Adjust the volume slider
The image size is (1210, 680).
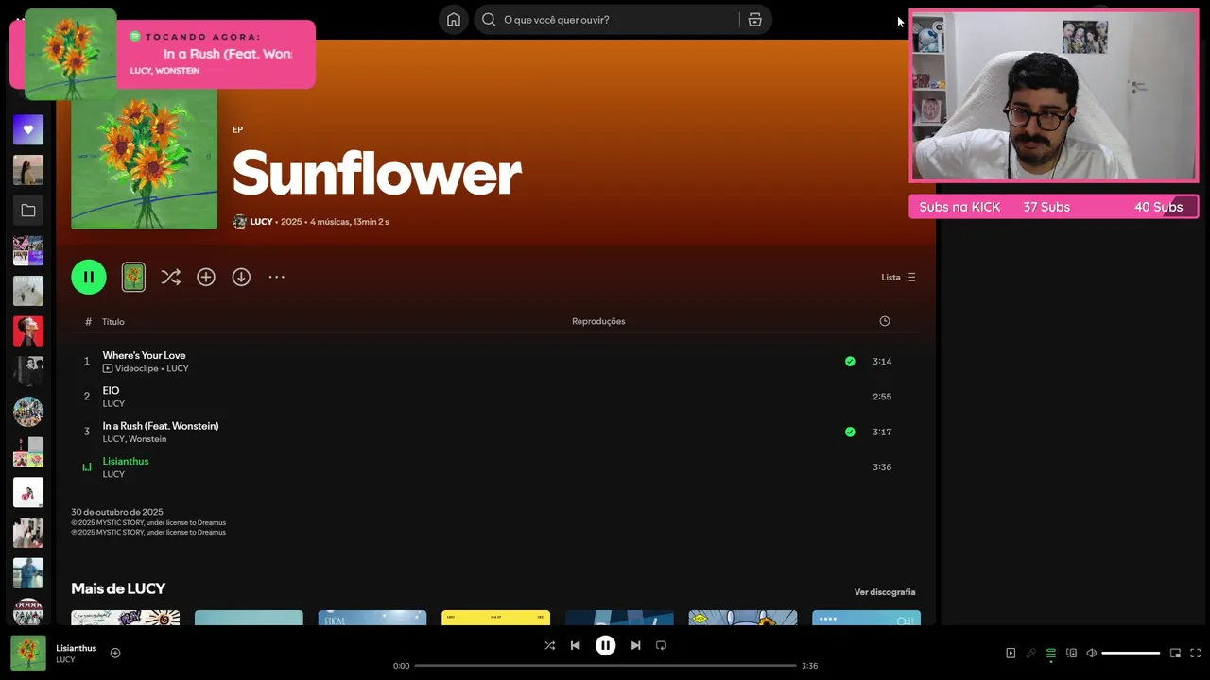[x=1131, y=653]
